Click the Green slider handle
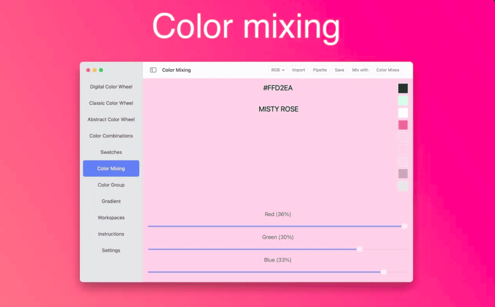The image size is (495, 307). tap(360, 249)
